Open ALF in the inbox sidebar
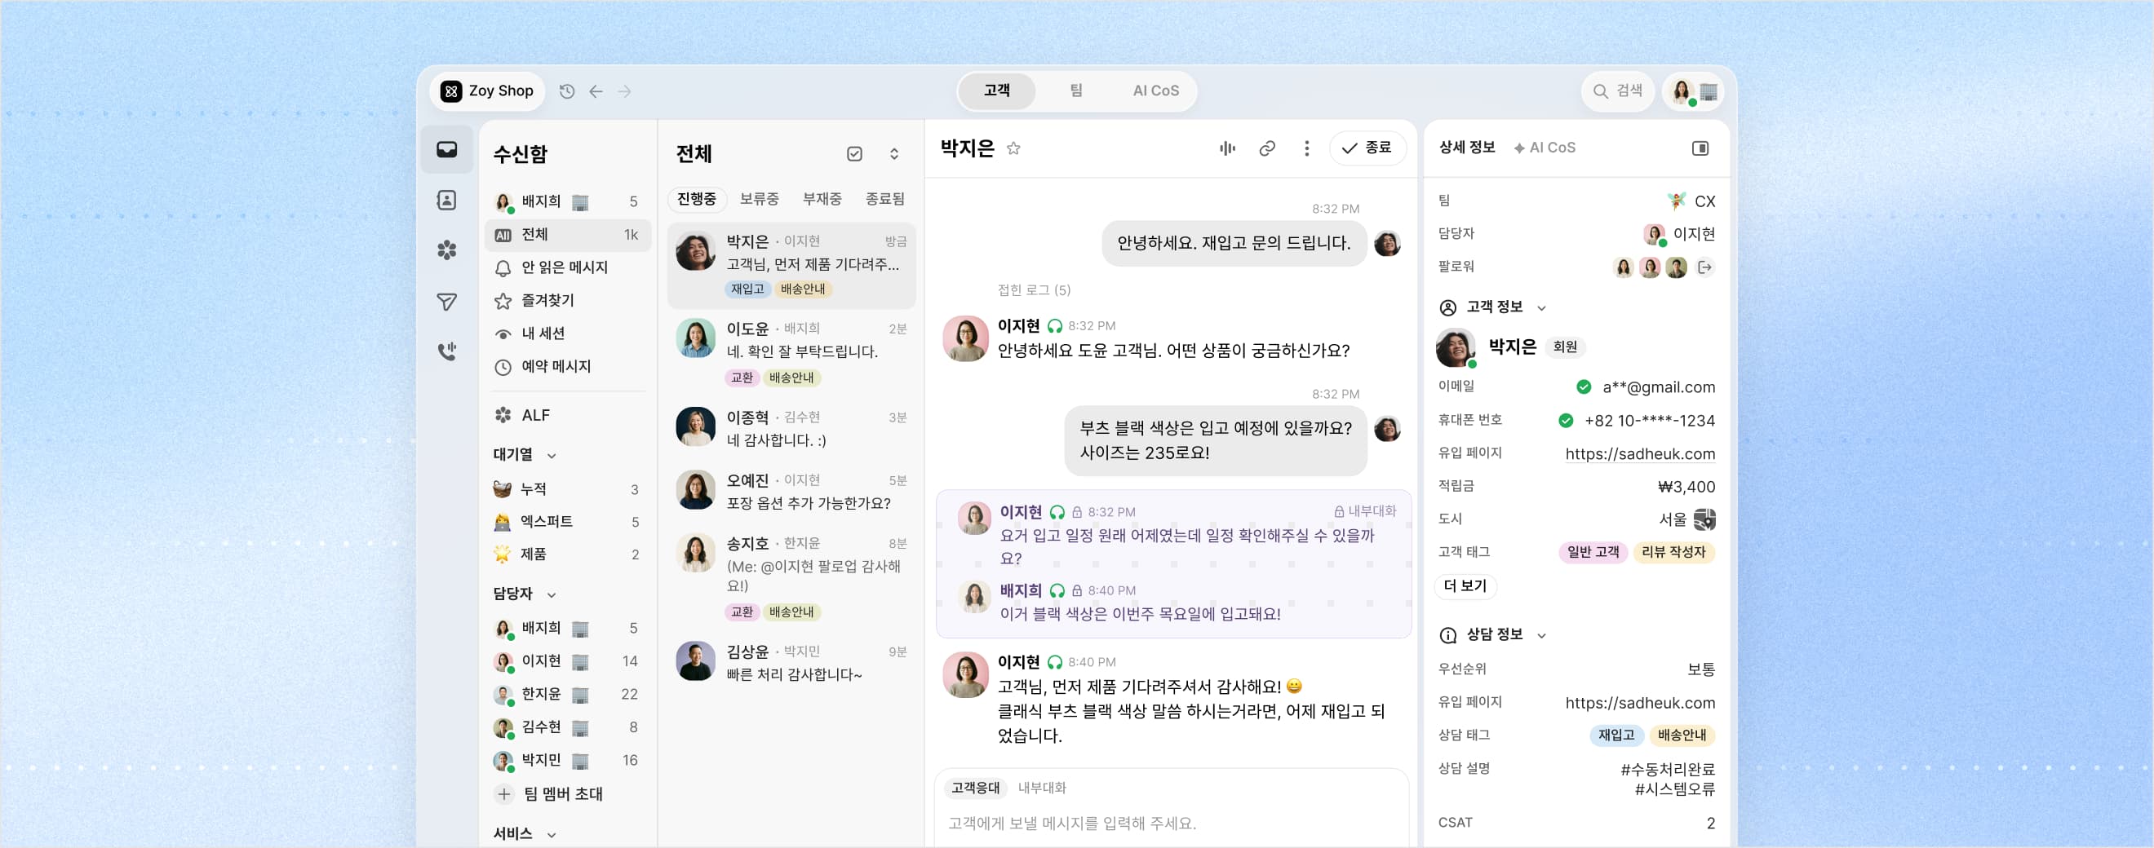The width and height of the screenshot is (2154, 848). tap(568, 415)
